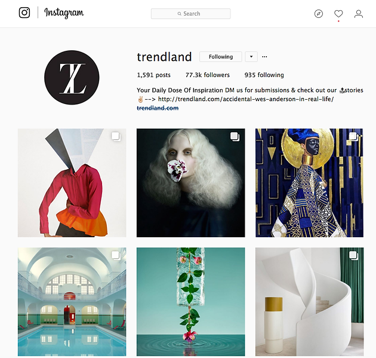
Task: View the 935 following list
Action: [264, 75]
